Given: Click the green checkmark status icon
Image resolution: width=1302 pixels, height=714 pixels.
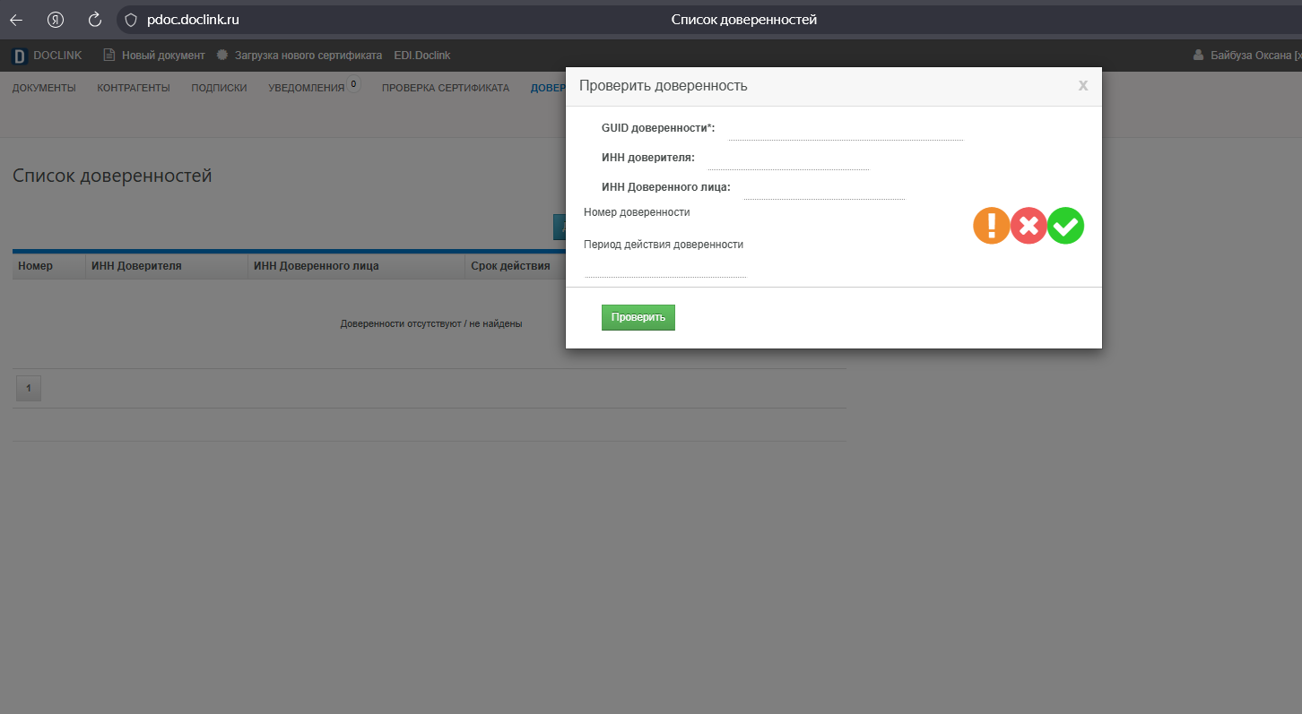Looking at the screenshot, I should [1065, 226].
